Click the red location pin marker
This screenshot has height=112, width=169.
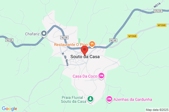tap(84, 51)
